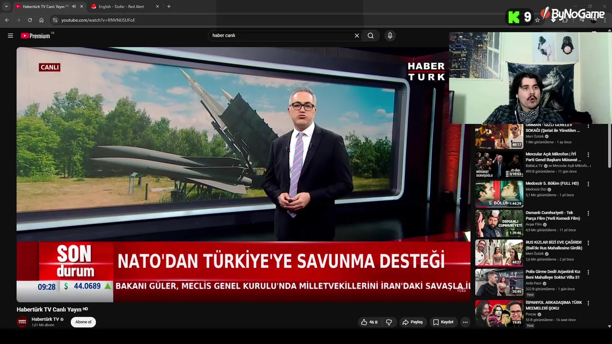Viewport: 612px width, 344px height.
Task: Clear the search box with X icon
Action: point(357,35)
